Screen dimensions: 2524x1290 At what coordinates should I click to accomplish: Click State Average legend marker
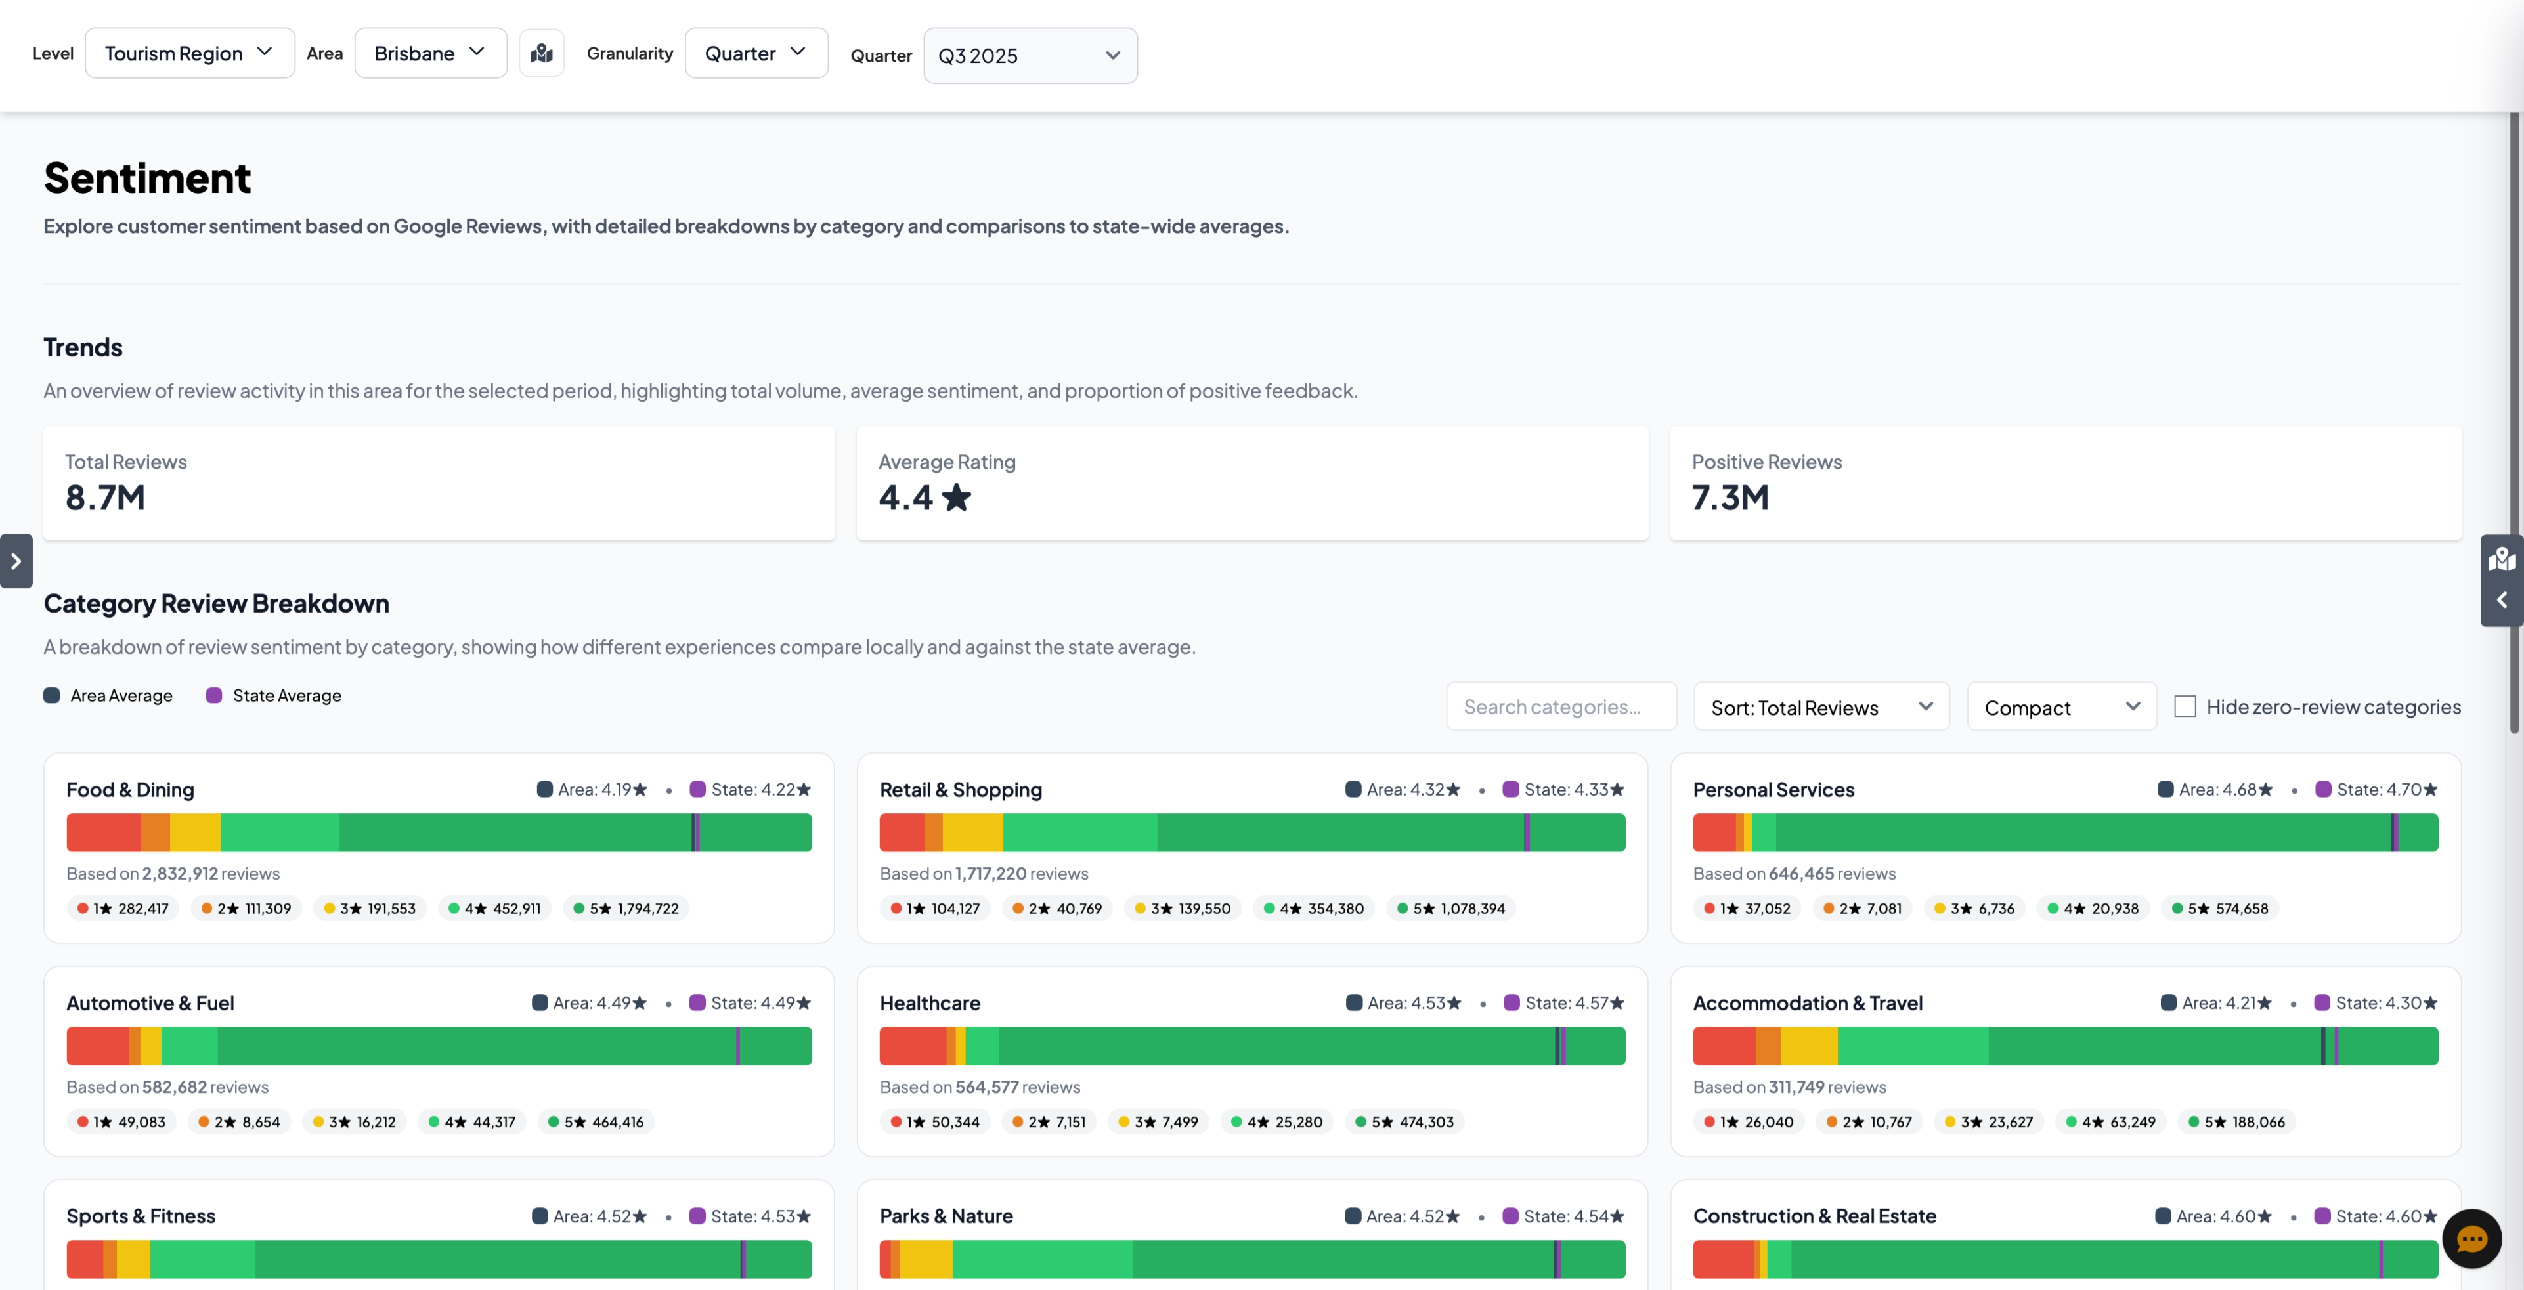[x=213, y=695]
